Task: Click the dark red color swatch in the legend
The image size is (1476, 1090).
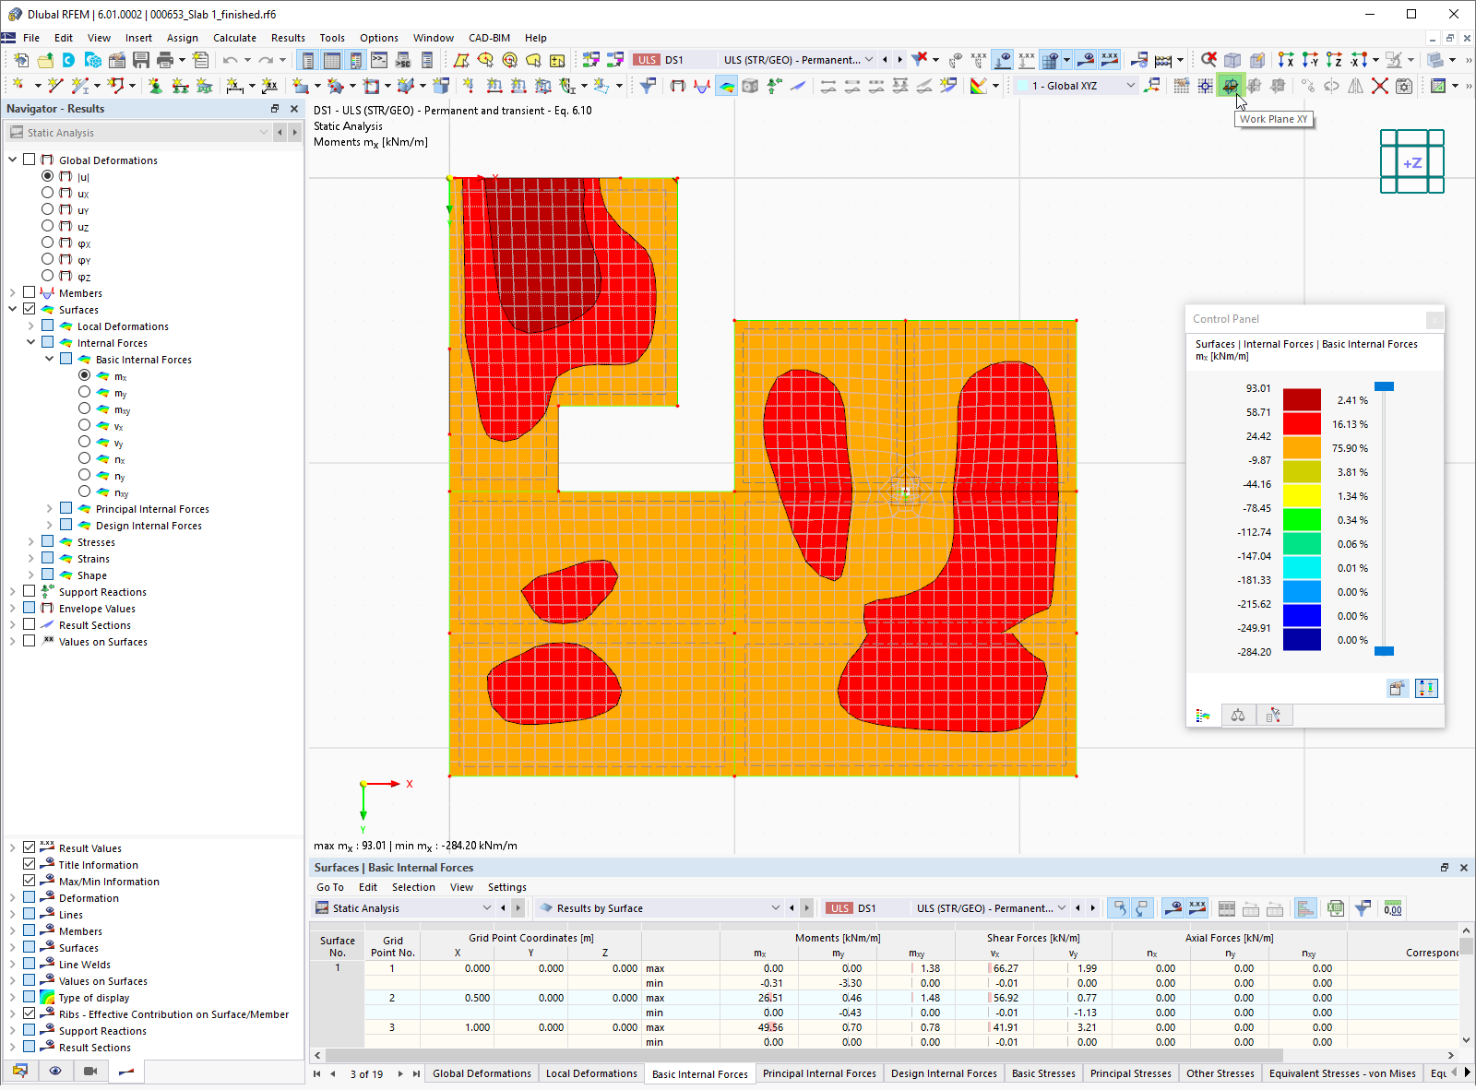Action: 1302,399
